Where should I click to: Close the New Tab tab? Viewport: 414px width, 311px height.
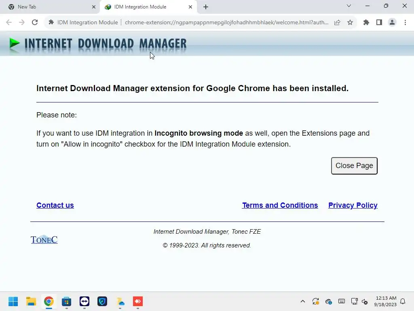pos(94,7)
